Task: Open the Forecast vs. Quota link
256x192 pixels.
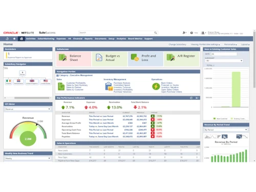Action: 170,85
